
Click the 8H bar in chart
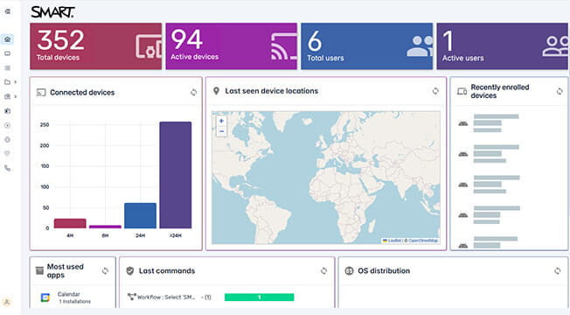click(x=106, y=227)
